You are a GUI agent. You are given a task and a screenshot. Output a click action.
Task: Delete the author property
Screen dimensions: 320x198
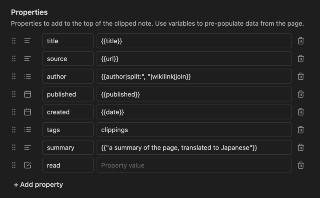(301, 77)
